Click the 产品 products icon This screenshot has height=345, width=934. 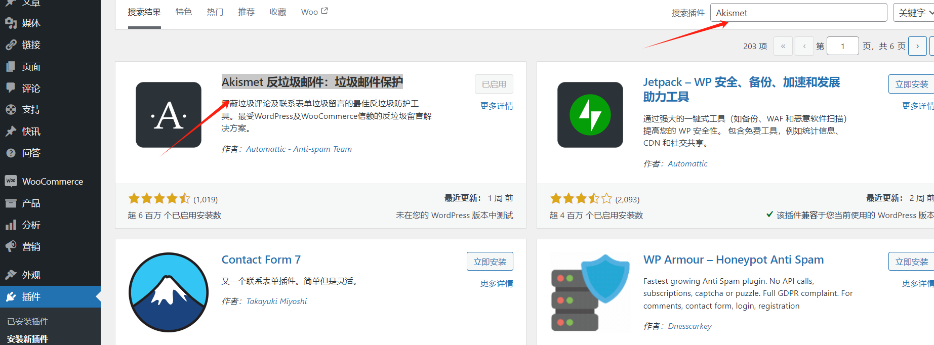click(11, 203)
